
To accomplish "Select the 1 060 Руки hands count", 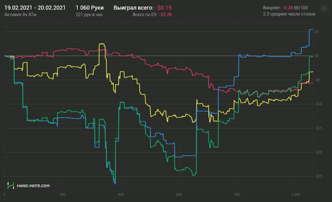I will point(90,8).
